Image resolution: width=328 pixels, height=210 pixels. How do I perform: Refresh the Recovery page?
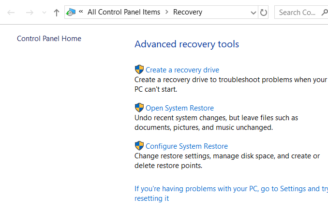[x=264, y=13]
